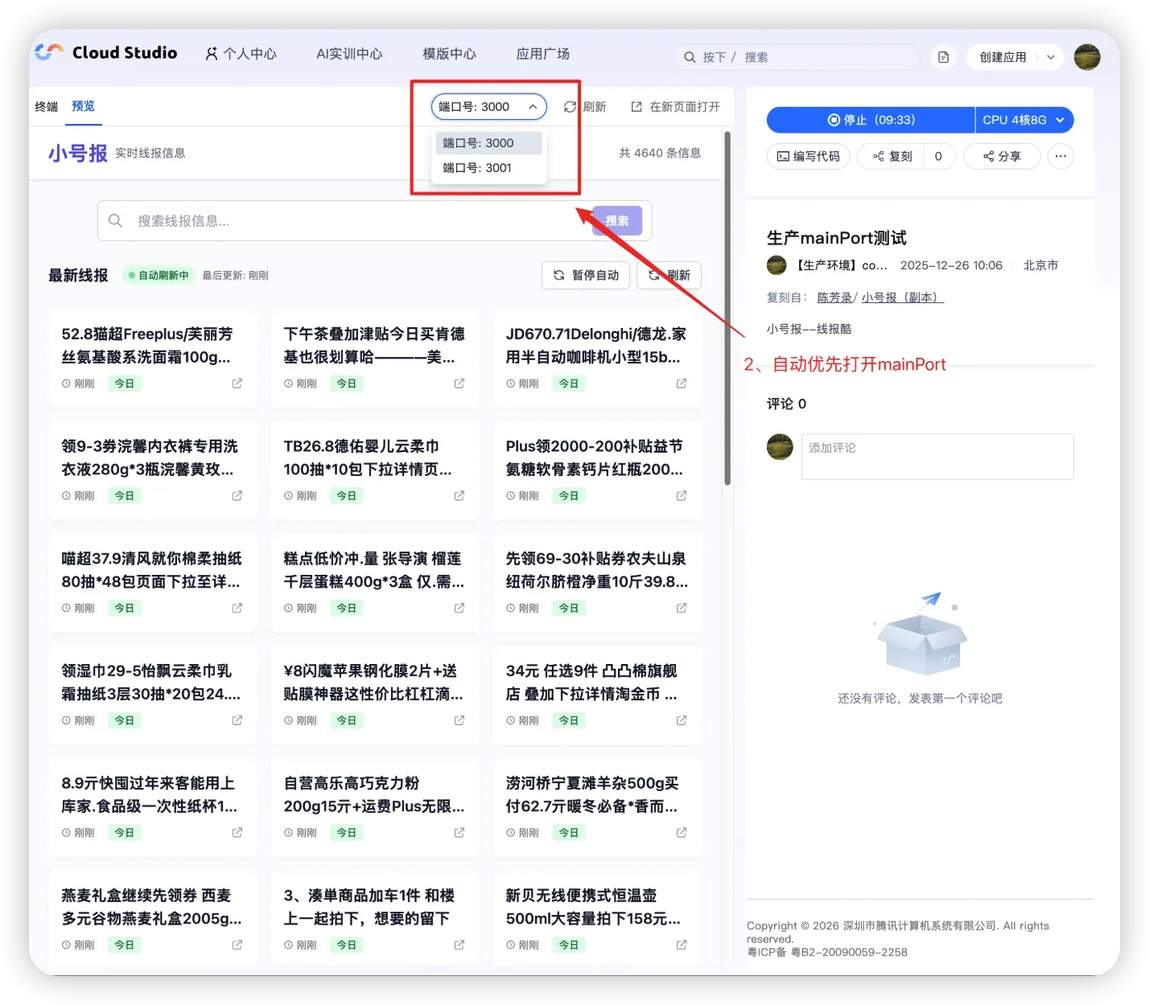Click the preview pane vertical scrollbar
The image size is (1149, 1005).
[727, 310]
